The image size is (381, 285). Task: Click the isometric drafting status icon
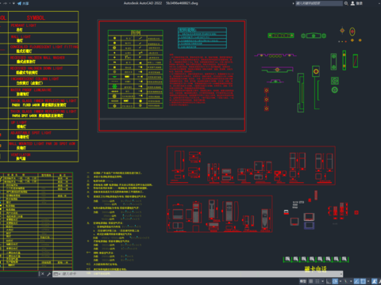pyautogui.click(x=346, y=281)
